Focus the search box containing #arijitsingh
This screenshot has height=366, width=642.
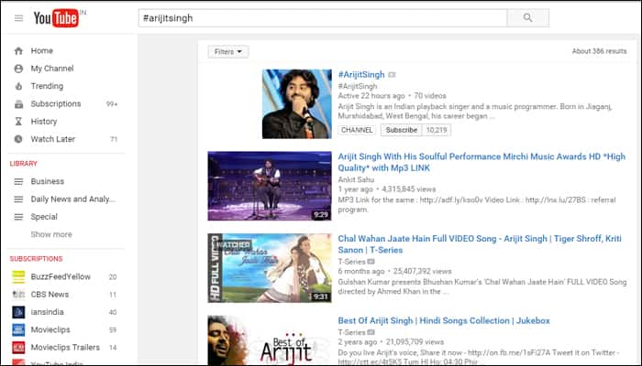pyautogui.click(x=323, y=18)
